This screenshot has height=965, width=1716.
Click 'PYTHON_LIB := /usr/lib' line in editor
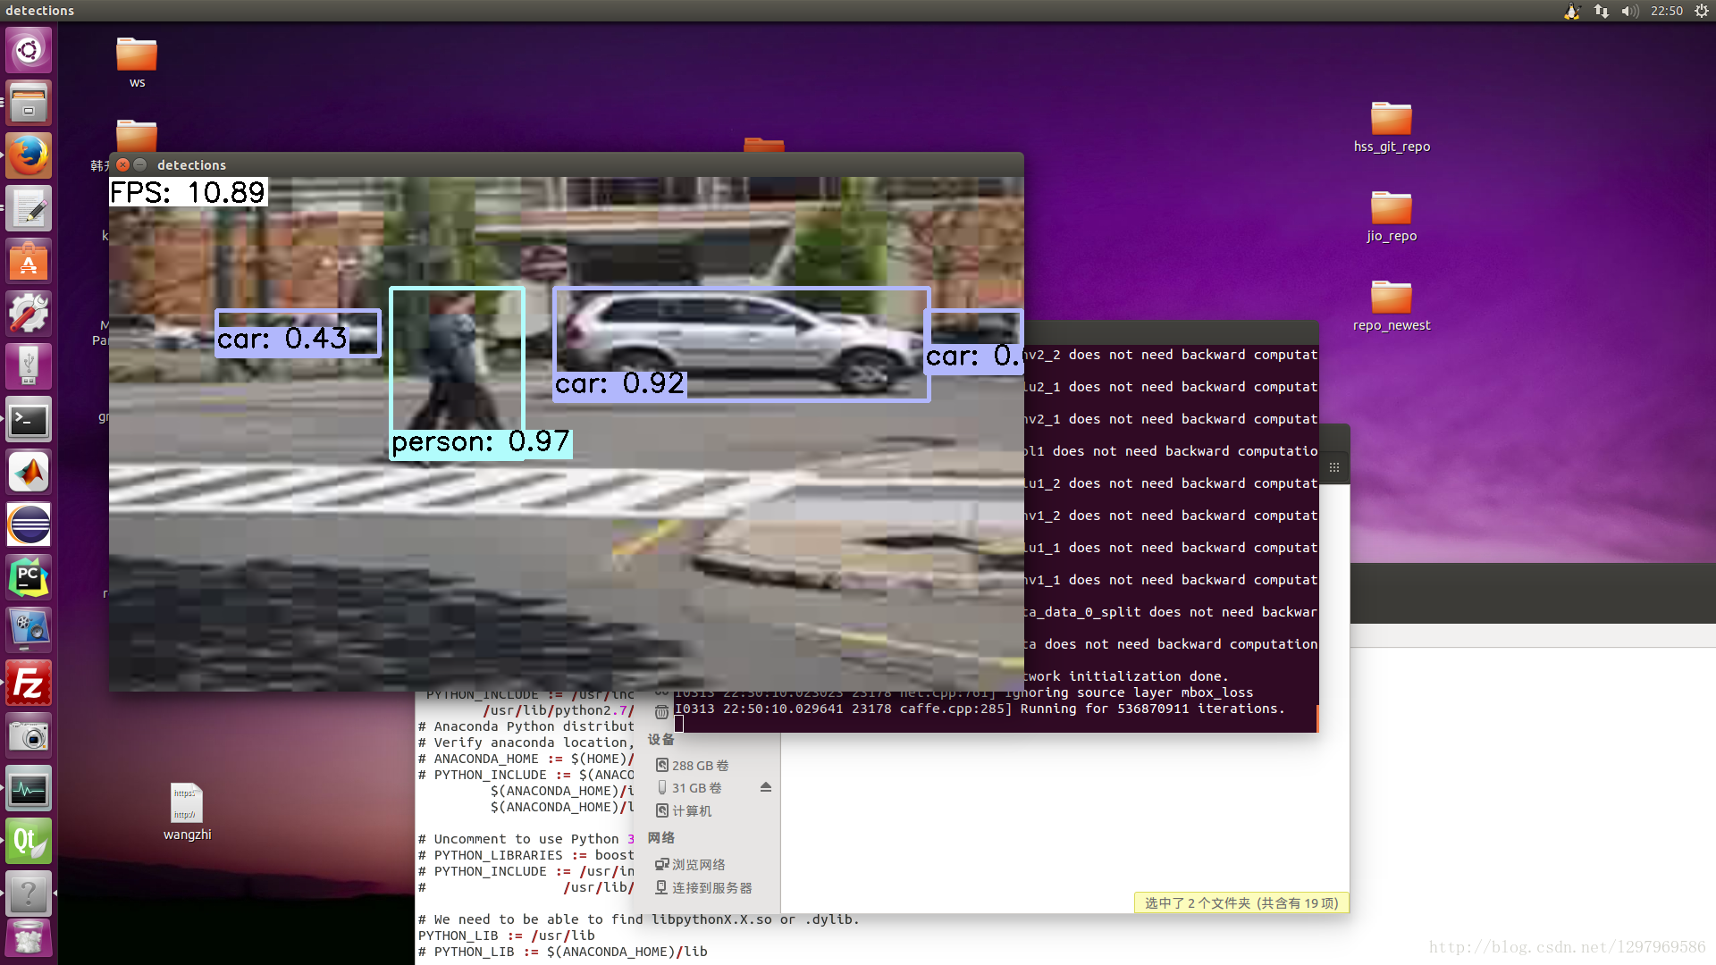[506, 936]
